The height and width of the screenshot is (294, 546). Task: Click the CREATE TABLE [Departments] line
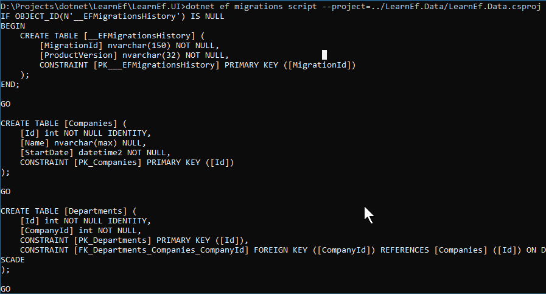tap(69, 211)
